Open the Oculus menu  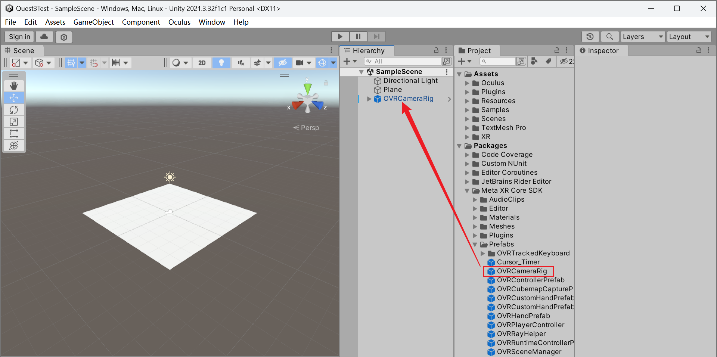(179, 22)
